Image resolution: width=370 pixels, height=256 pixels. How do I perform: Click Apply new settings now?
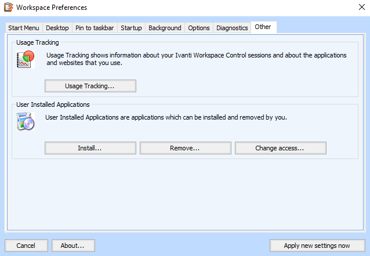[317, 246]
